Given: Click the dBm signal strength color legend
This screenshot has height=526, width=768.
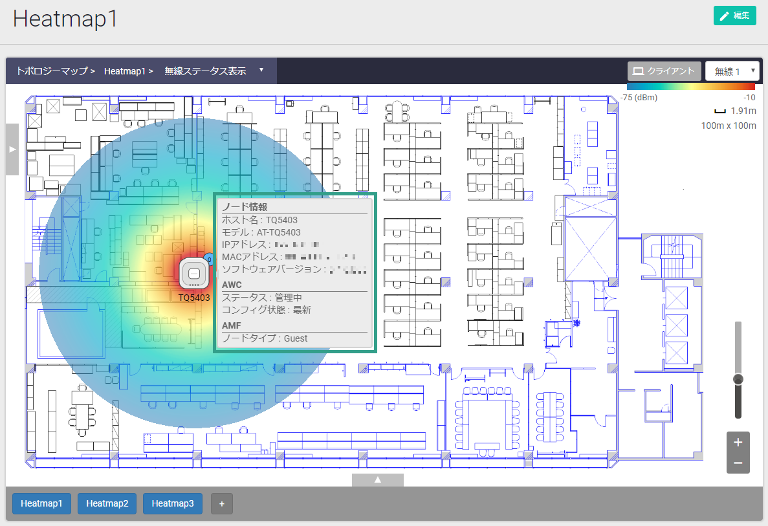Looking at the screenshot, I should click(690, 86).
